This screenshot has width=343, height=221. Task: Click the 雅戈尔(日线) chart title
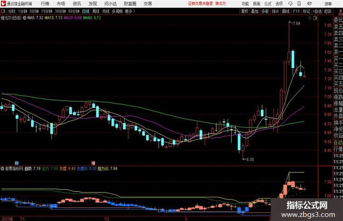[x=11, y=18]
